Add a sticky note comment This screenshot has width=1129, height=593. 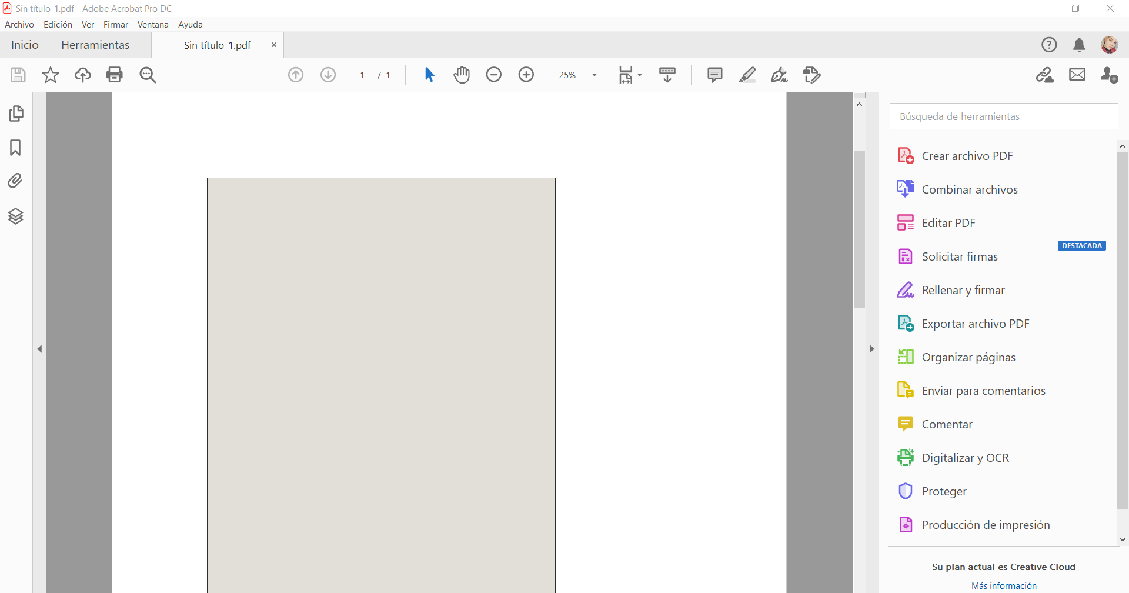click(714, 75)
